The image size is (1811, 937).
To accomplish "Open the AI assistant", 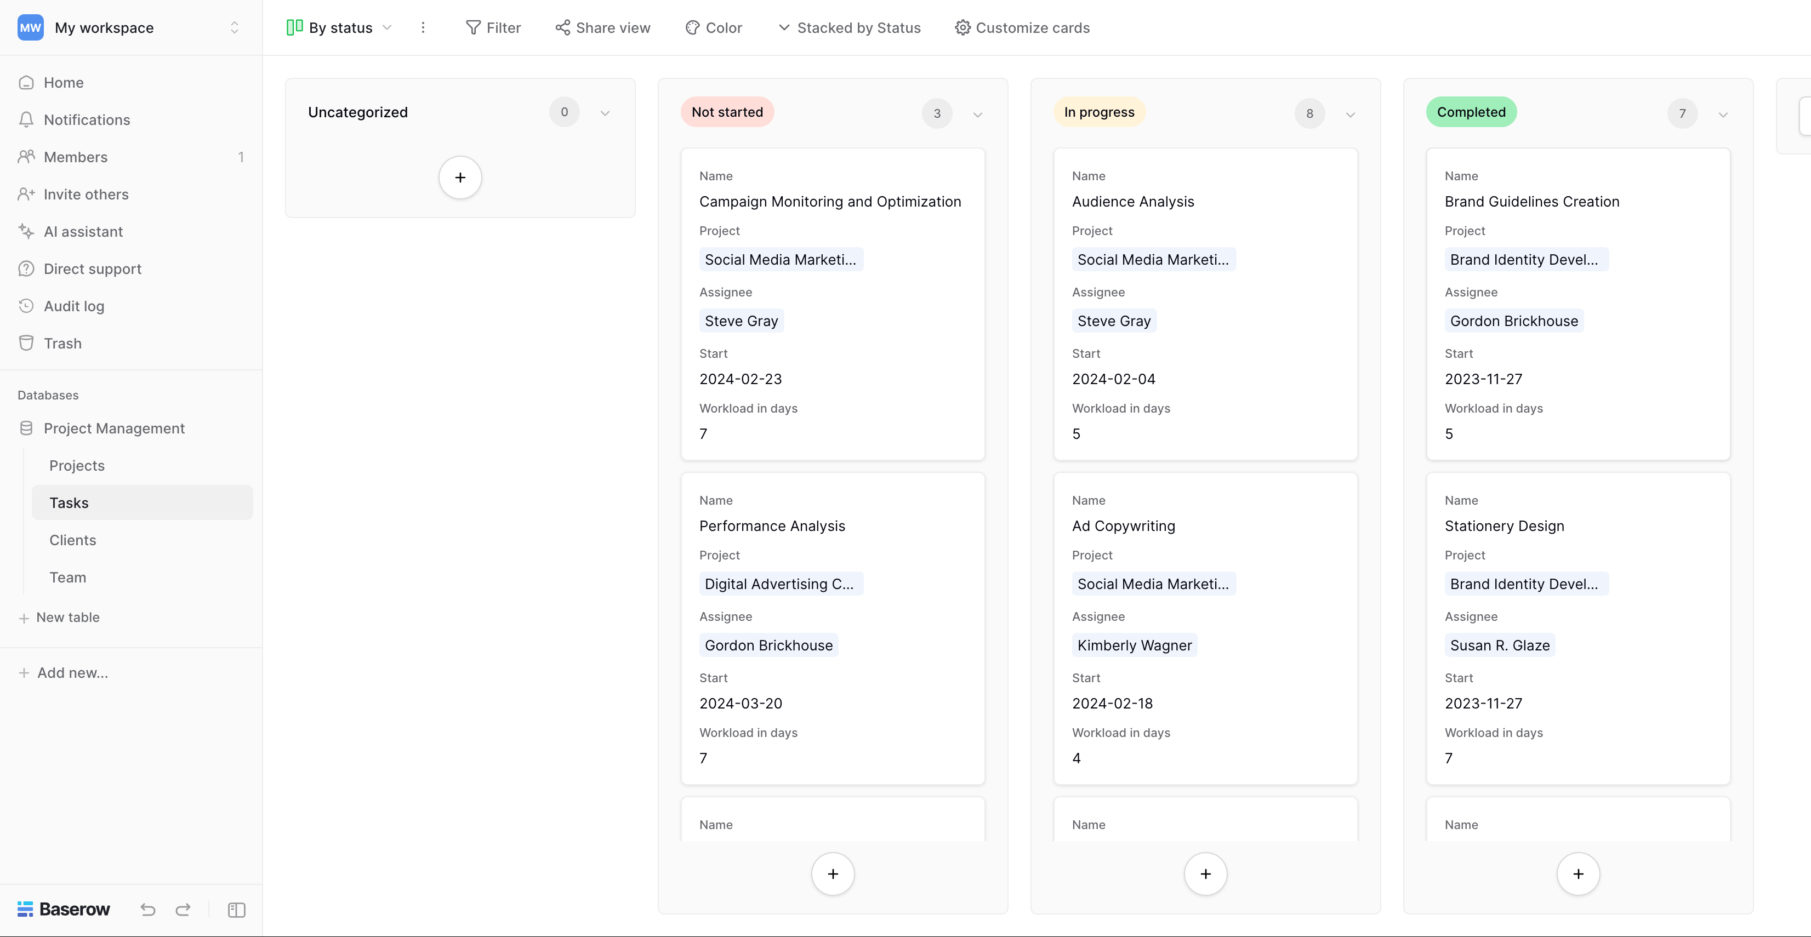I will (82, 231).
